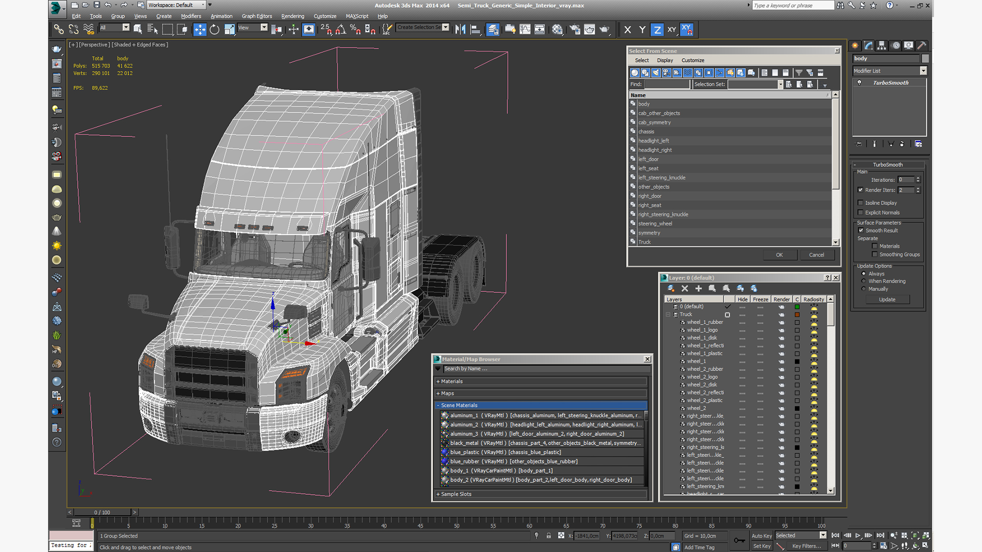Toggle the Render Iters checkbox
This screenshot has height=552, width=982.
click(x=860, y=190)
